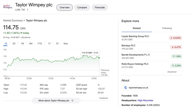Open the Market Summary breadcrumb

click(x=13, y=20)
